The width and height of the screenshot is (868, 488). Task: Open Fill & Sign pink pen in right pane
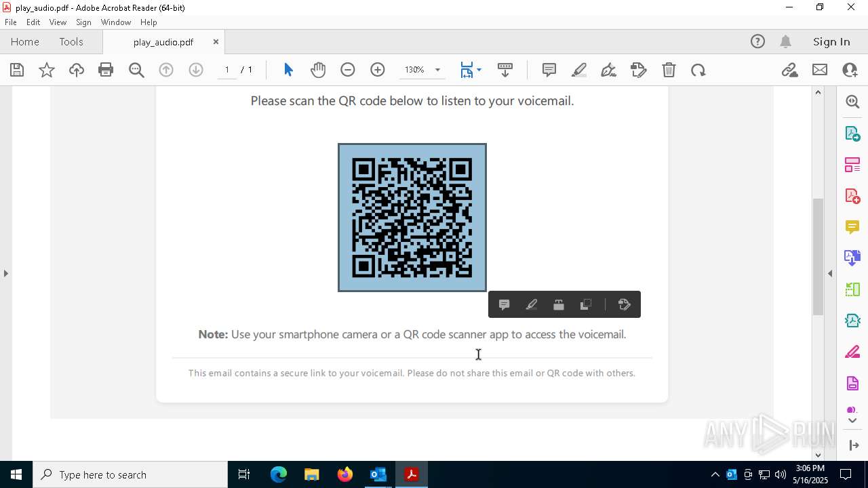coord(852,352)
